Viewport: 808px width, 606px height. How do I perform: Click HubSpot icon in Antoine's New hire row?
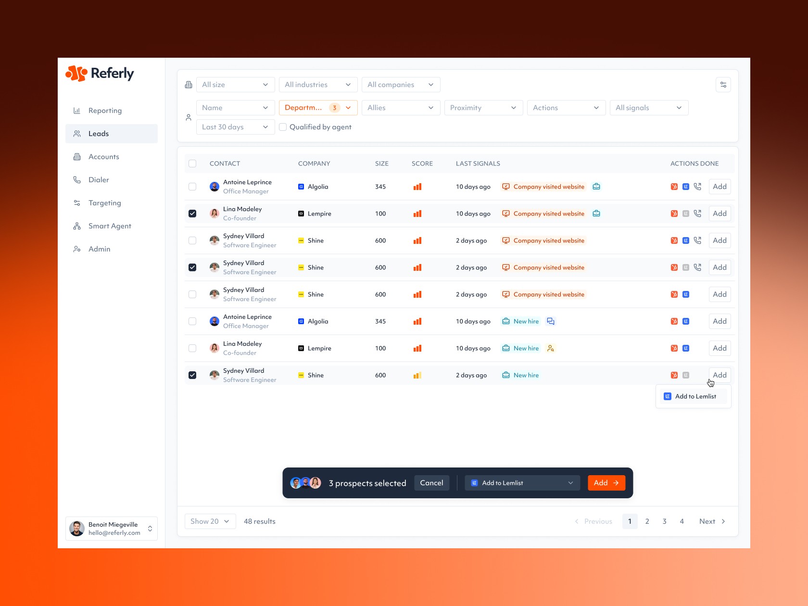[x=674, y=321]
